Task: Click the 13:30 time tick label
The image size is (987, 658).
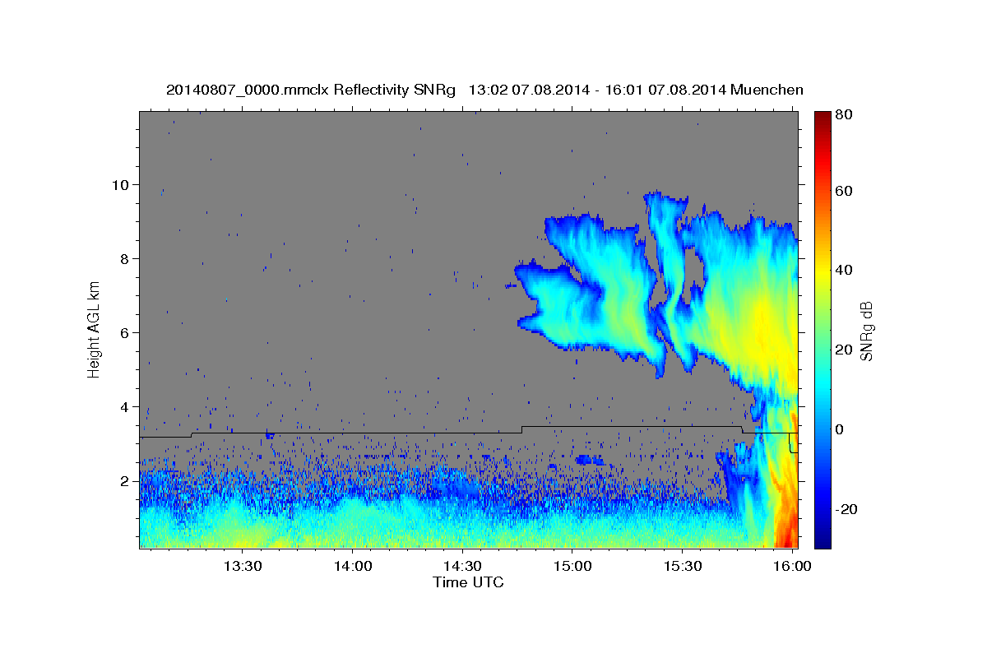Action: [243, 567]
